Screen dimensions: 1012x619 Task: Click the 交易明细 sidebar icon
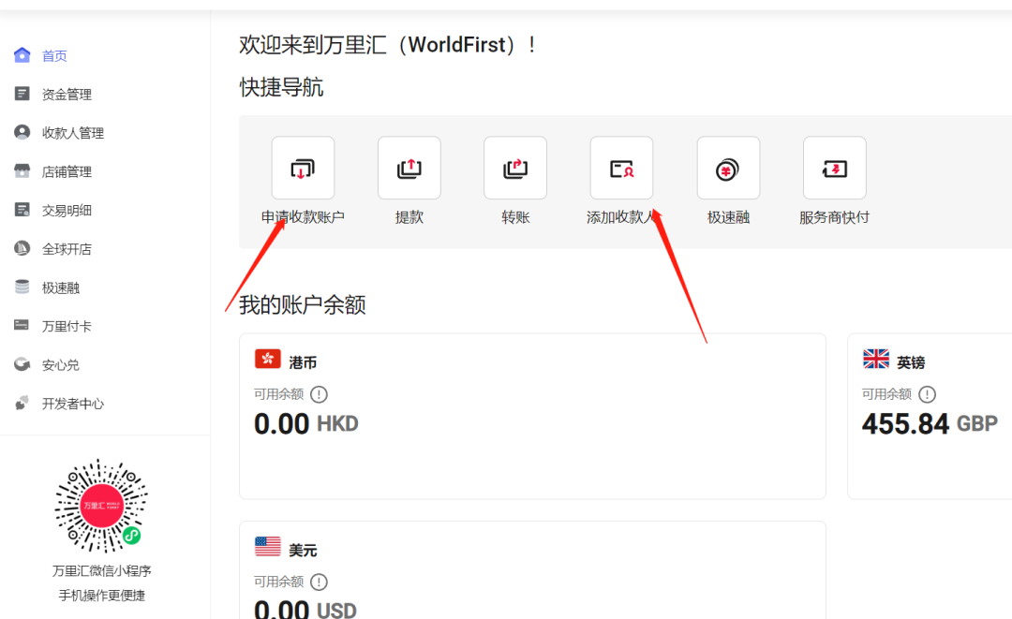(22, 210)
